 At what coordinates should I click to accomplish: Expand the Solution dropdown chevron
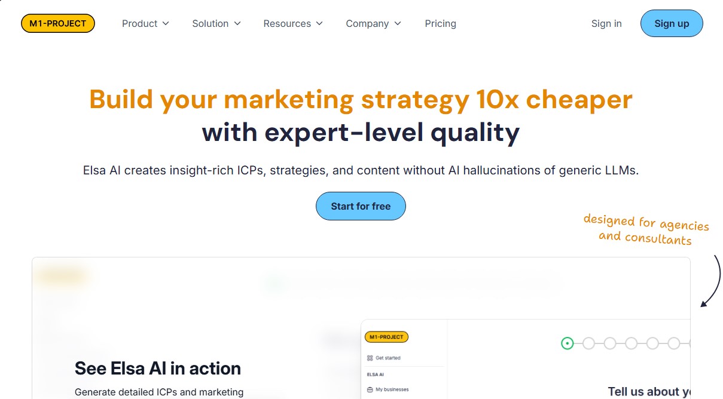coord(237,23)
